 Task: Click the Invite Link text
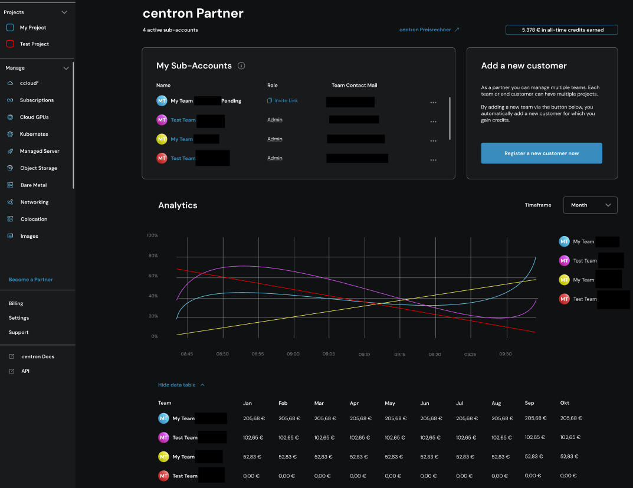click(286, 100)
